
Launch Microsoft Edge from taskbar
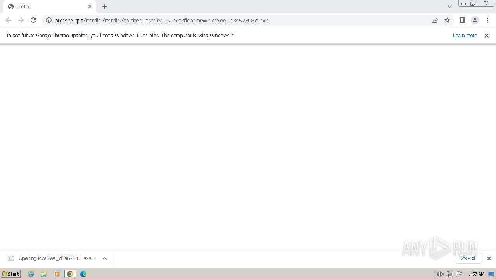pyautogui.click(x=83, y=274)
